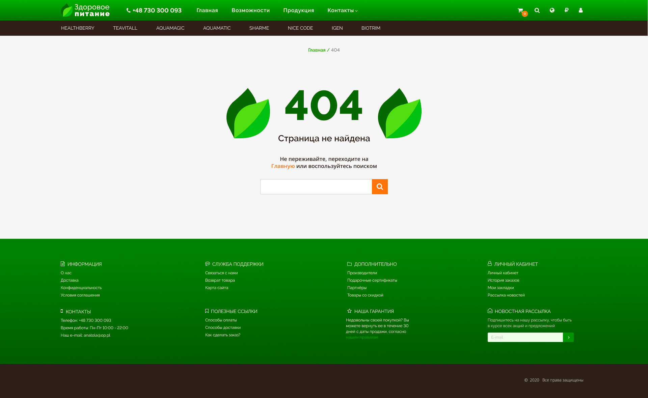The image size is (648, 398).
Task: Open Связаться с нами footer link
Action: pyautogui.click(x=221, y=273)
